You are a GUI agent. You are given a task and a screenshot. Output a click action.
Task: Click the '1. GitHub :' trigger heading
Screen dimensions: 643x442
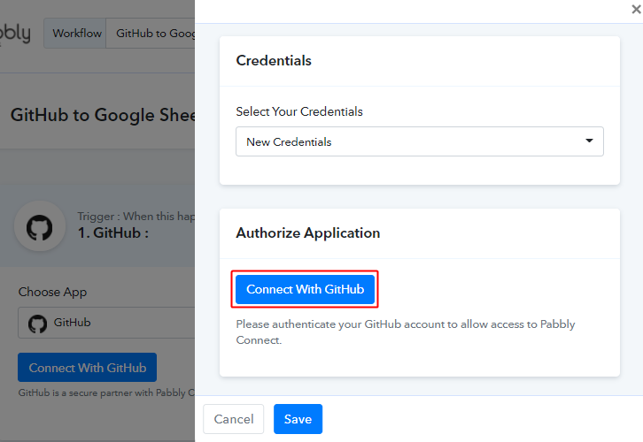[x=113, y=232]
